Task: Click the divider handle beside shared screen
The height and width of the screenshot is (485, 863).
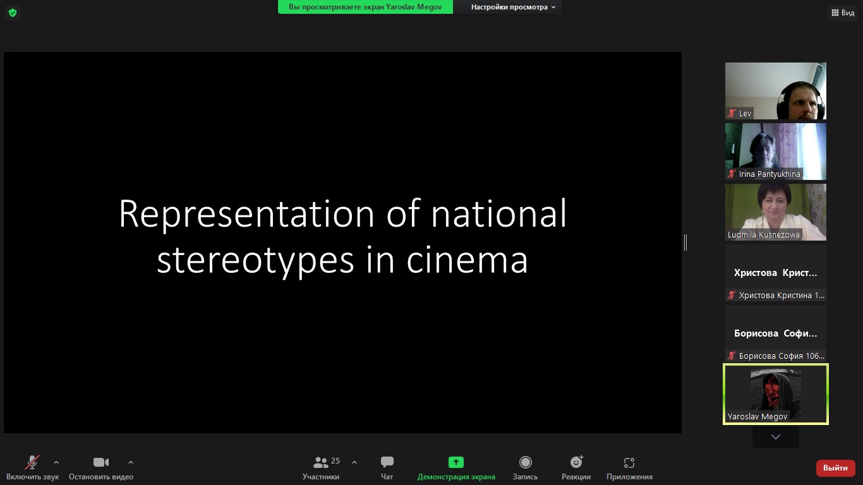Action: (685, 242)
